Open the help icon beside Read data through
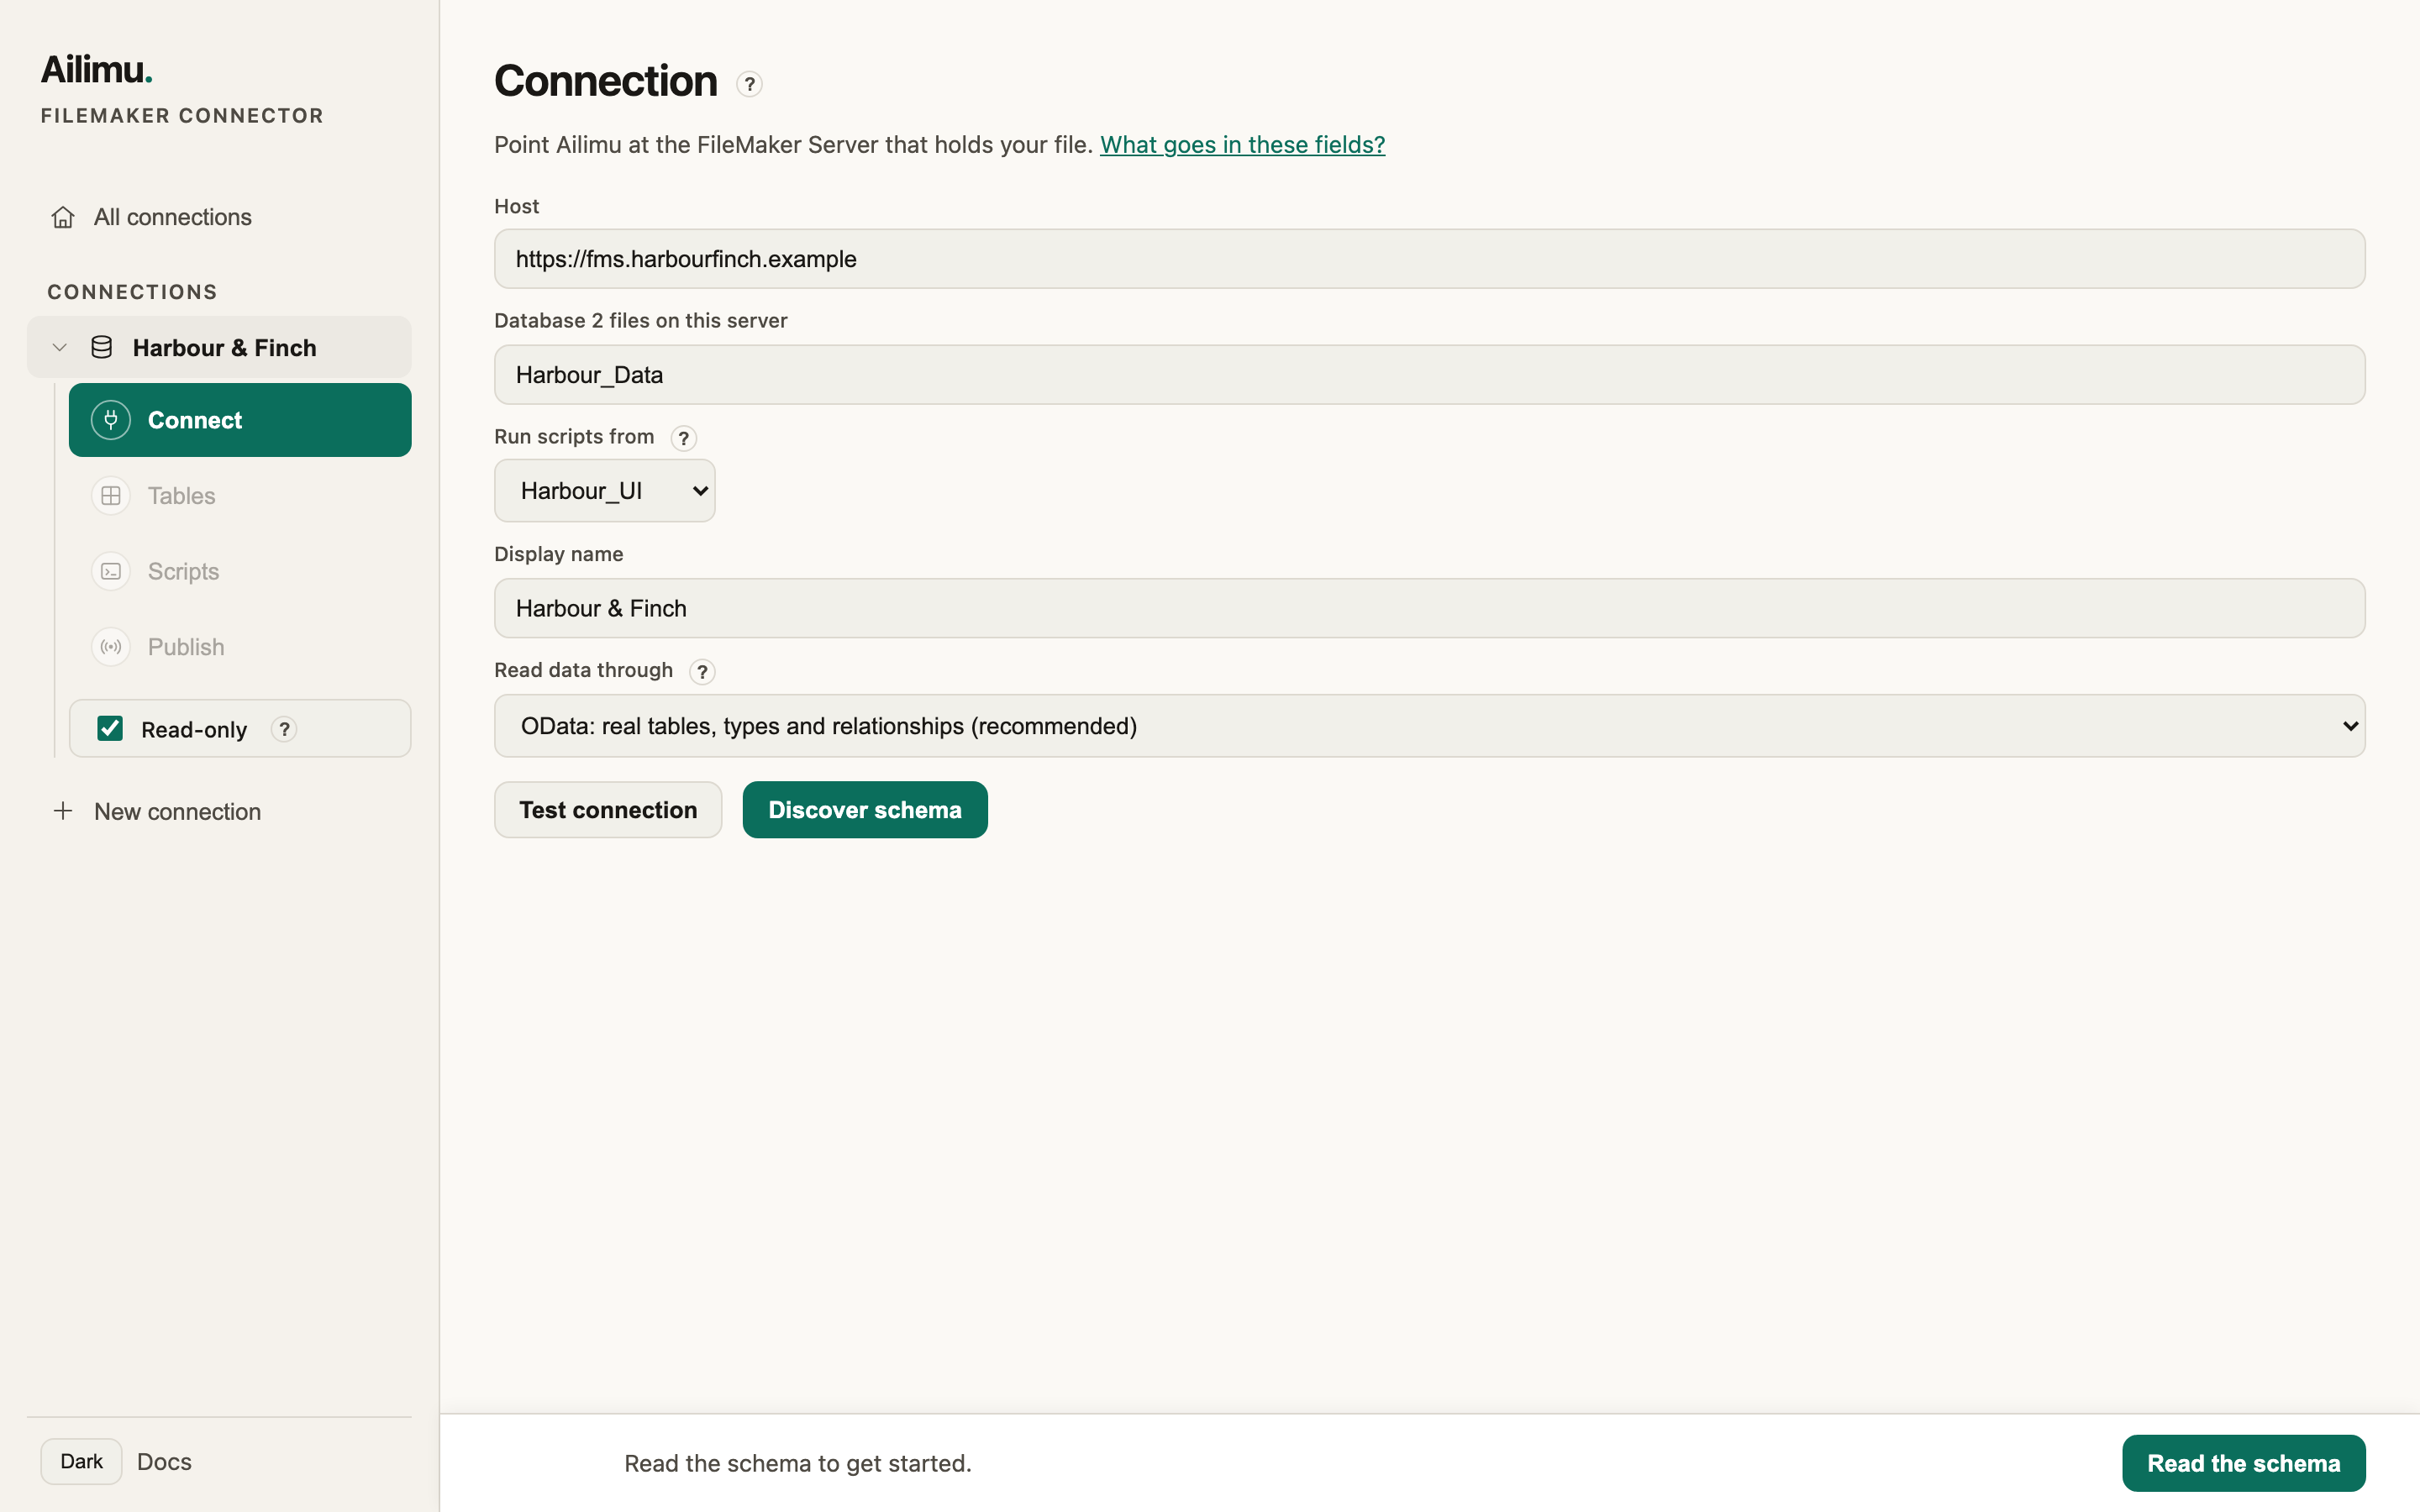Screen dimensions: 2420x1512 tap(702, 672)
